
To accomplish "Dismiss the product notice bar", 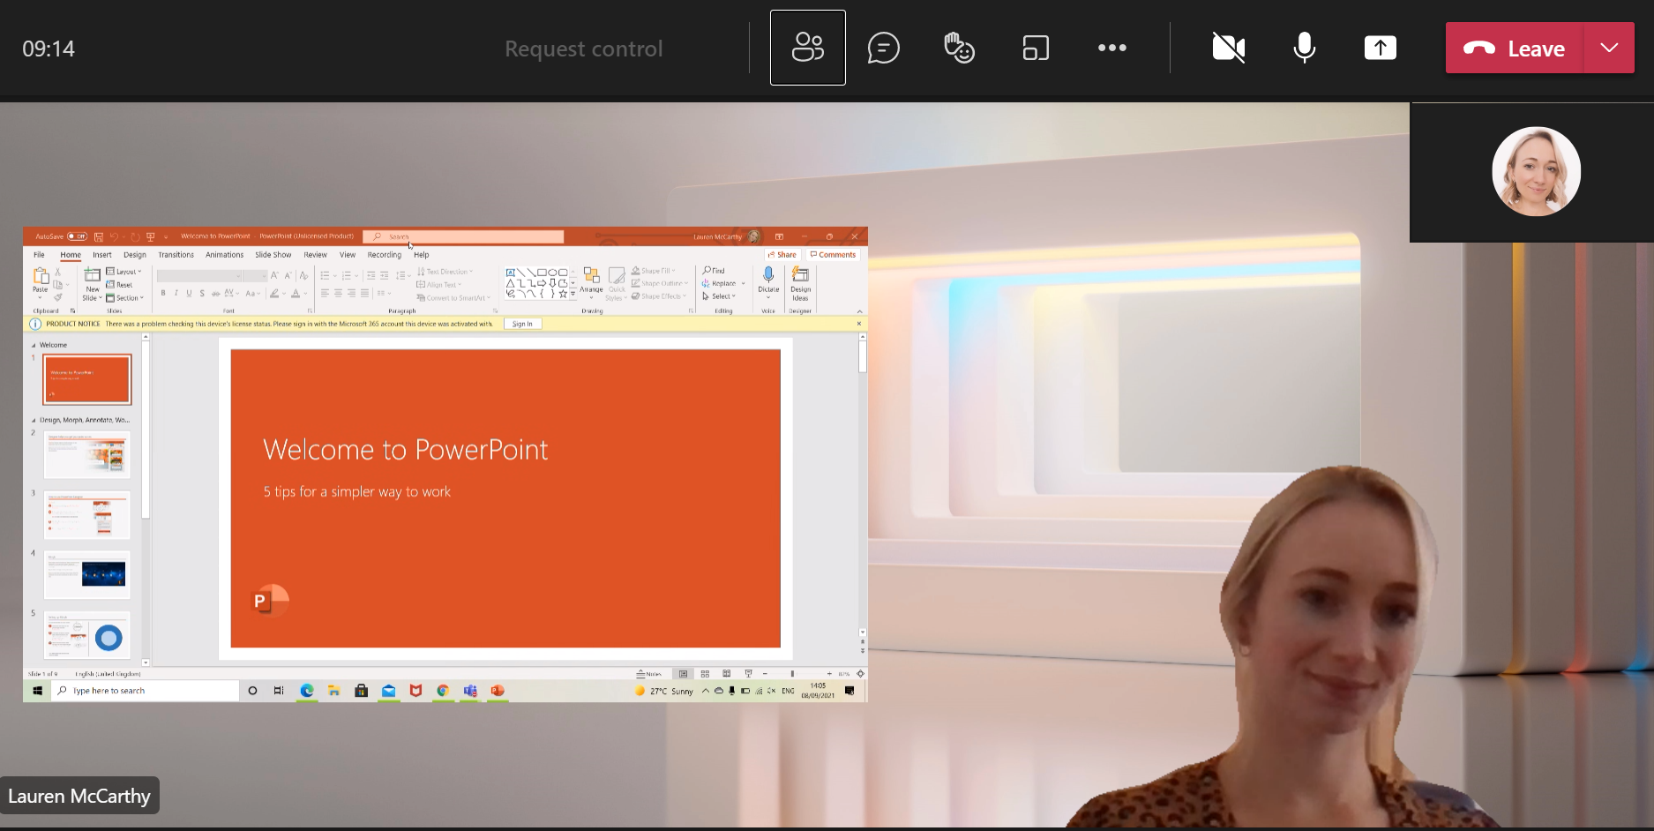I will click(859, 324).
